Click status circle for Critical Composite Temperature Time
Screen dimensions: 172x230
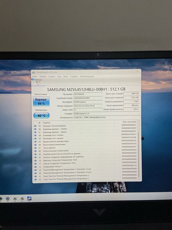tap(35, 164)
